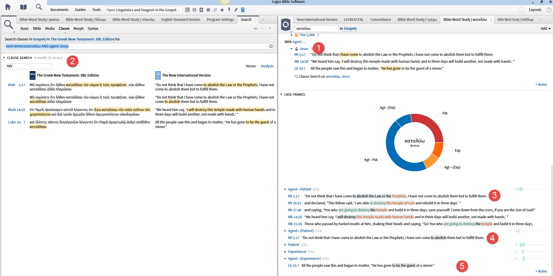Run the clause search with the go arrow
This screenshot has height=276, width=553.
(271, 46)
